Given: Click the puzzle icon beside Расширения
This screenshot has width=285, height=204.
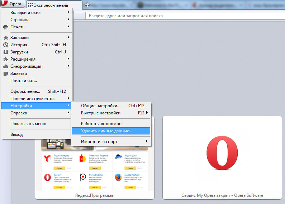Looking at the screenshot, I should coord(6,59).
